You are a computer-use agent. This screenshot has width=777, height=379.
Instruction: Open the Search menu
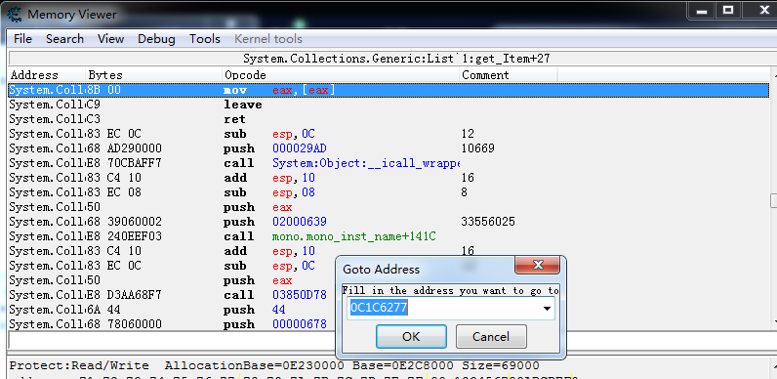click(x=65, y=39)
